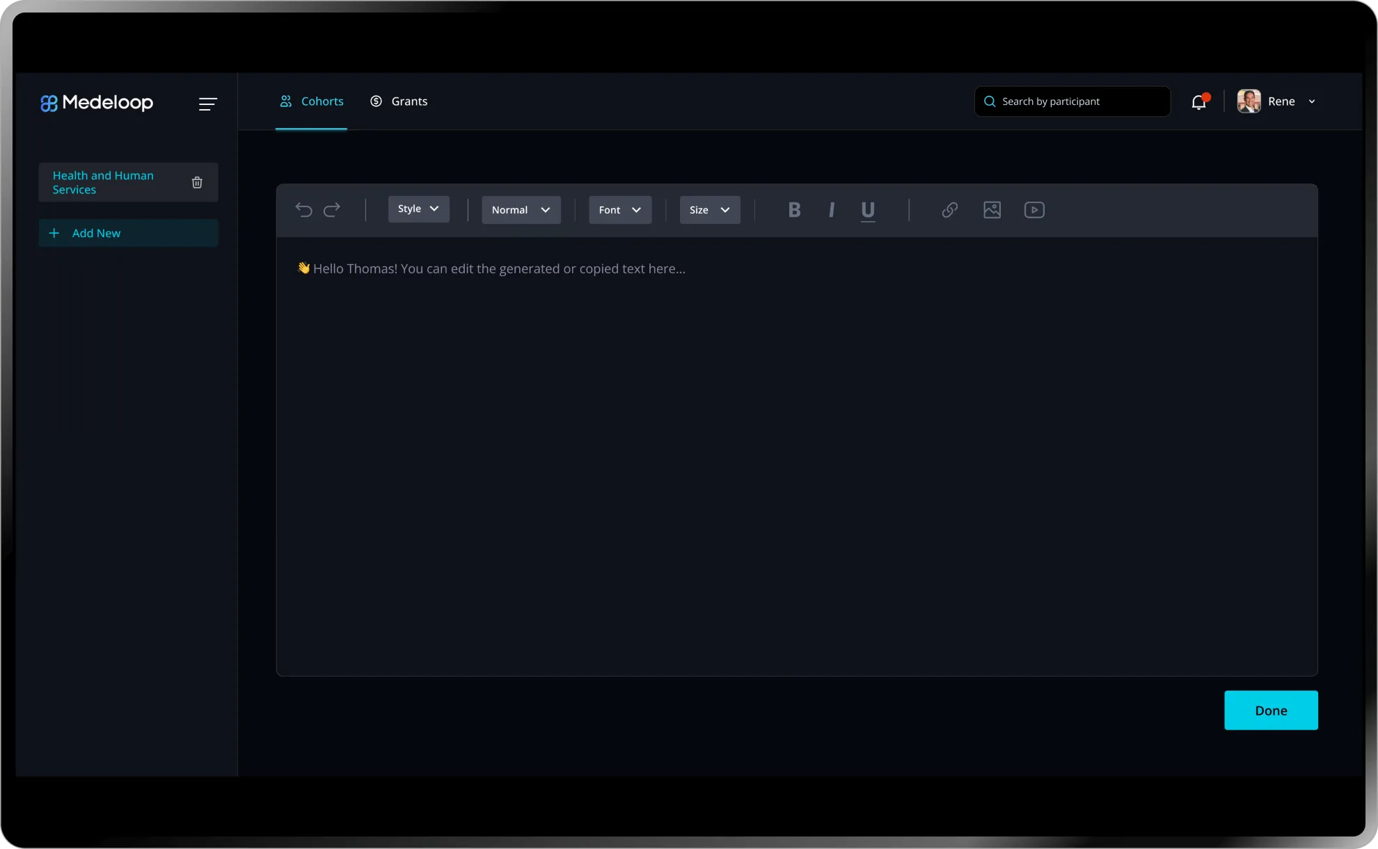Click the undo arrow icon
Image resolution: width=1378 pixels, height=849 pixels.
pyautogui.click(x=303, y=209)
